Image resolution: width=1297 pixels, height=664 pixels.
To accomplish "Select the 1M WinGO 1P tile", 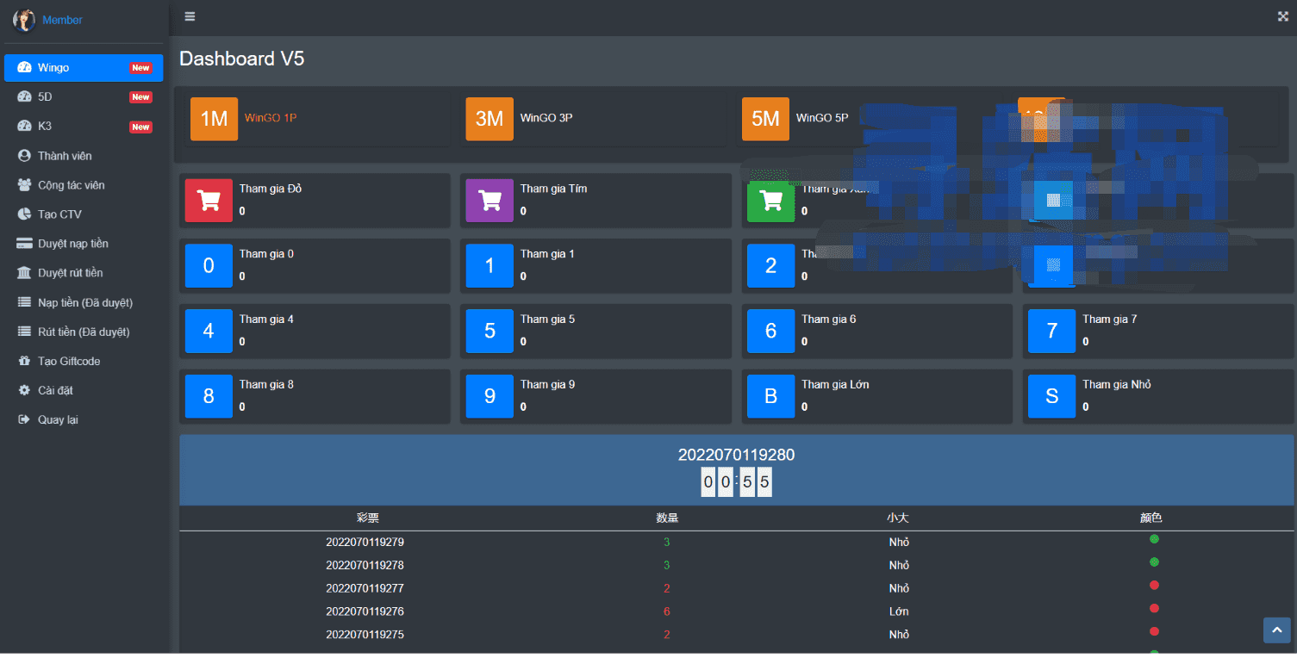I will point(214,119).
